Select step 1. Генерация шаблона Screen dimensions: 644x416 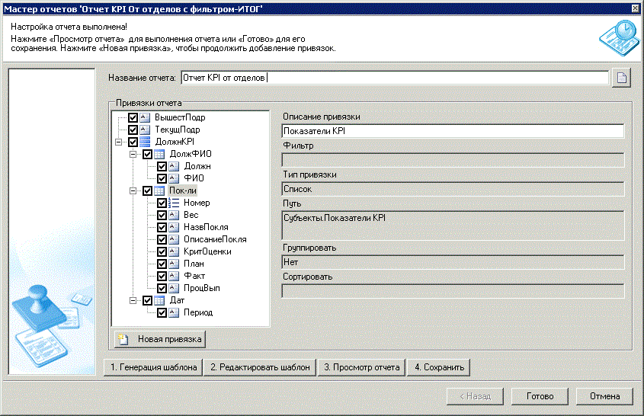(x=153, y=367)
